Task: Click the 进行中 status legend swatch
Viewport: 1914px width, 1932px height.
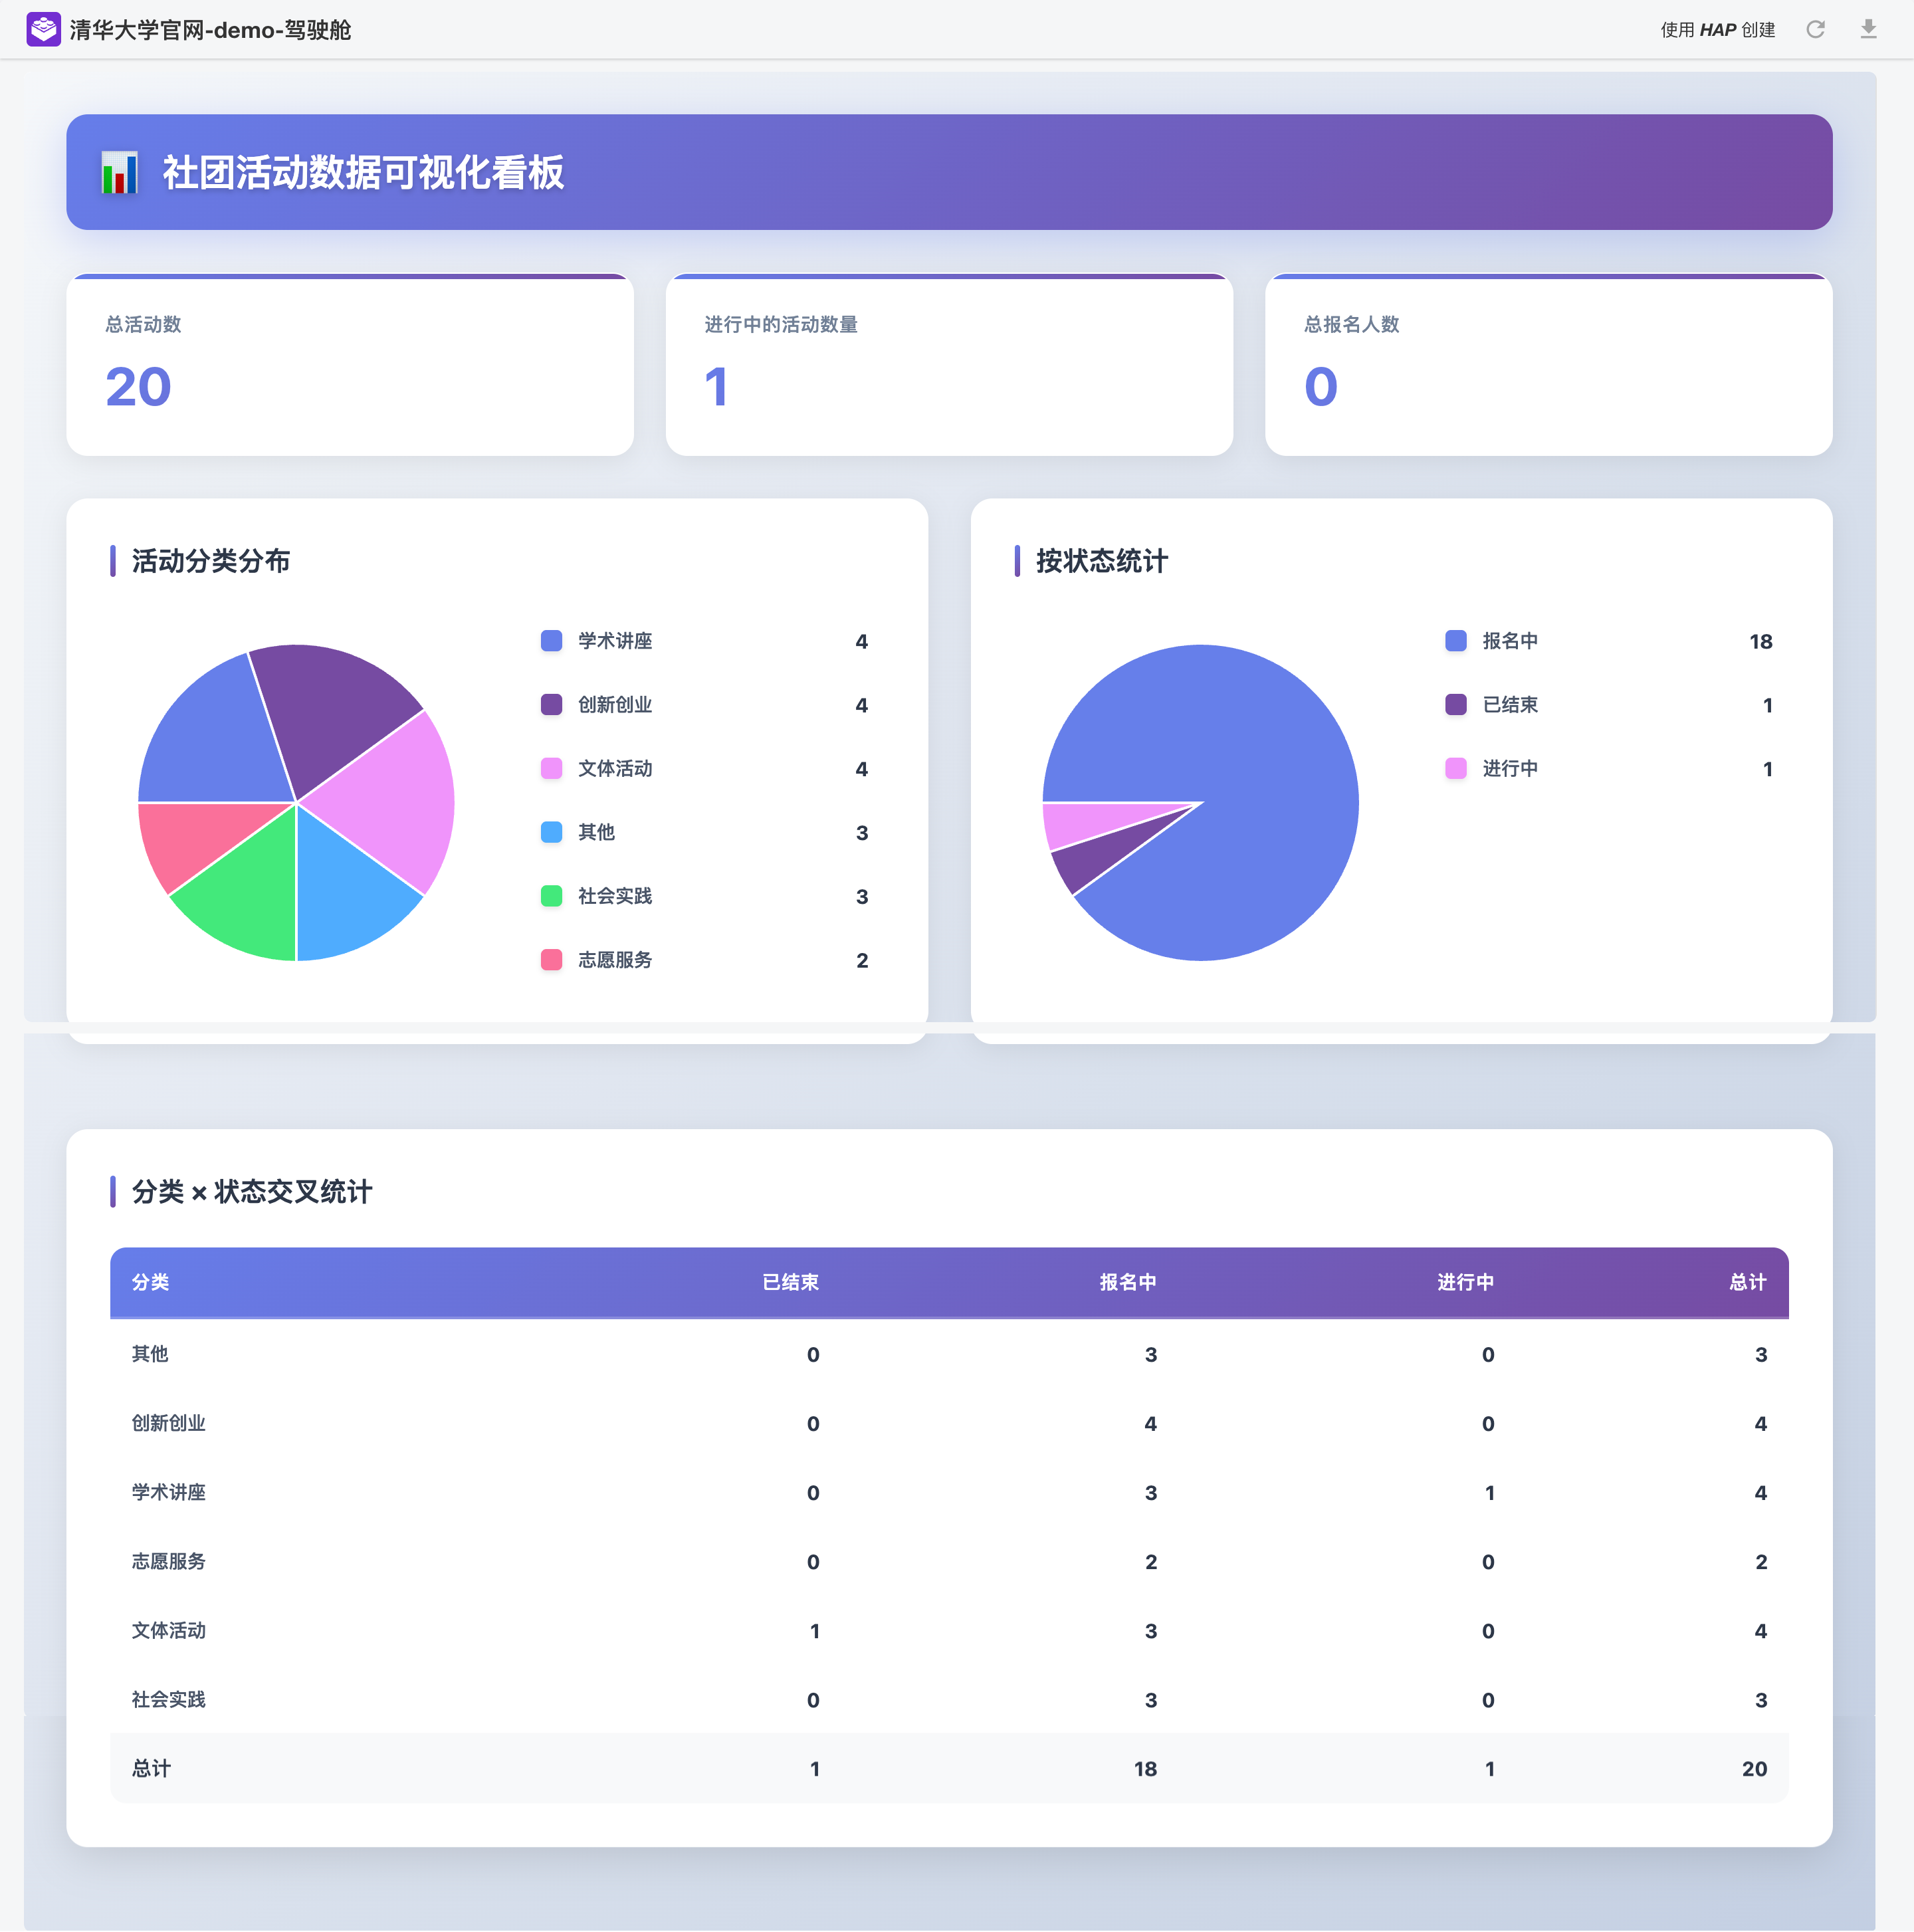Action: 1456,769
